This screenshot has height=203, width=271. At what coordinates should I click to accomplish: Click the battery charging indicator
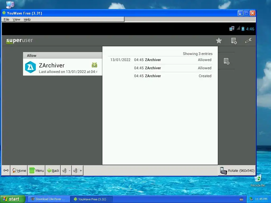click(x=243, y=29)
